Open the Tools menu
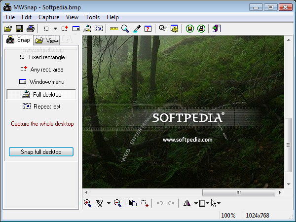This screenshot has height=222, width=296. point(92,17)
